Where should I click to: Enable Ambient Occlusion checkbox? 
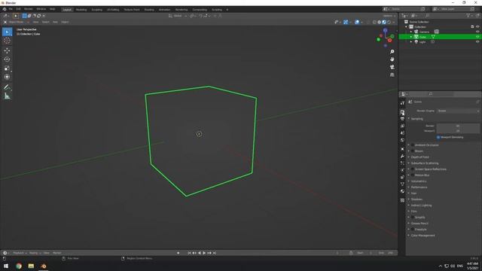tap(413, 145)
